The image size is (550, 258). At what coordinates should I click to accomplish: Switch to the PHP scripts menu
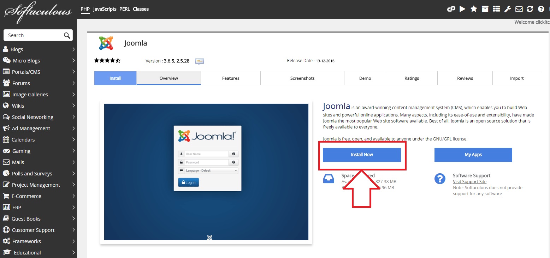(x=85, y=9)
